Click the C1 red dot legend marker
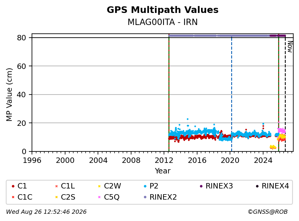 [x=13, y=186]
